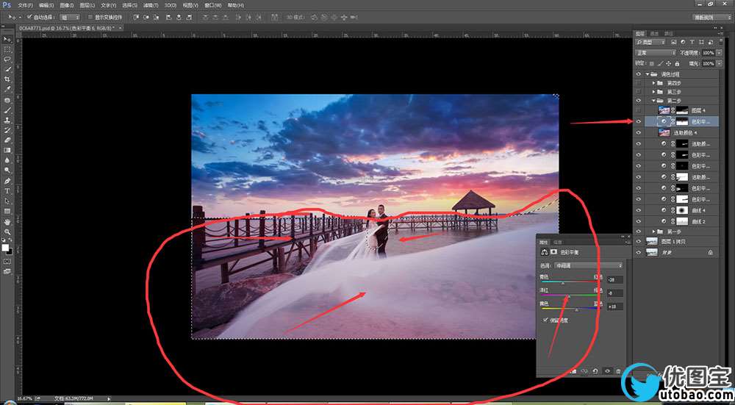Click the cyan-red value field -28
The height and width of the screenshot is (405, 735).
pyautogui.click(x=615, y=279)
